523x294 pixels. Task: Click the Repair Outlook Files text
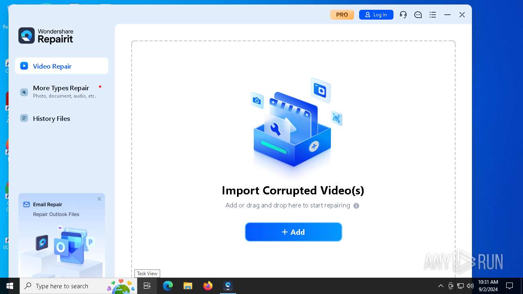(56, 214)
